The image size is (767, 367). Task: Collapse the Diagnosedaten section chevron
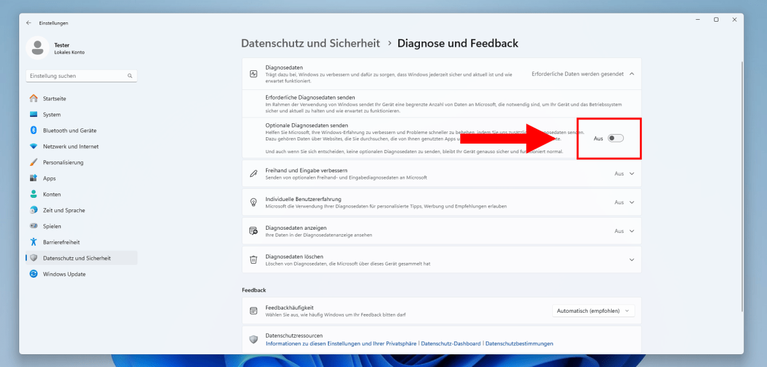pyautogui.click(x=631, y=73)
